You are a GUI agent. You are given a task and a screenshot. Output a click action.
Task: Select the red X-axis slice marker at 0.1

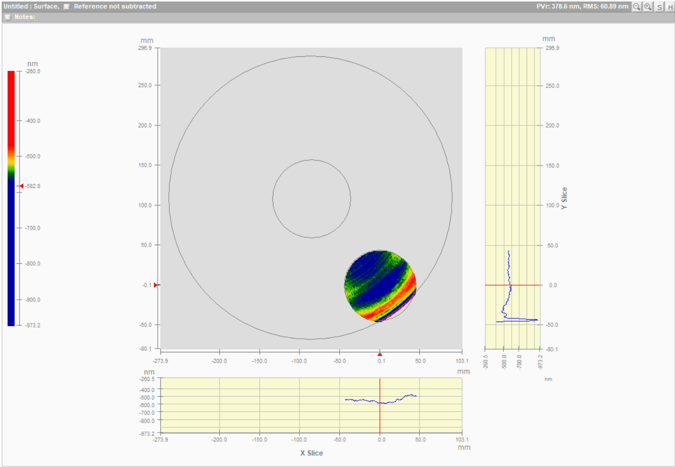(x=380, y=354)
